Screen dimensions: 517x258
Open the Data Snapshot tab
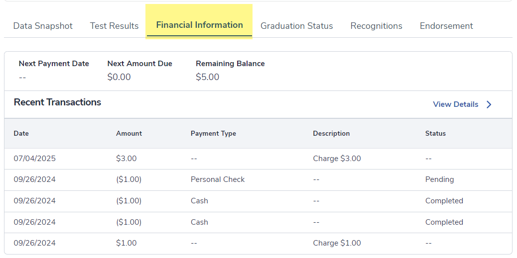point(43,26)
